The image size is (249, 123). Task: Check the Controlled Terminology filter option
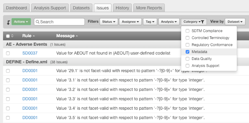[187, 38]
